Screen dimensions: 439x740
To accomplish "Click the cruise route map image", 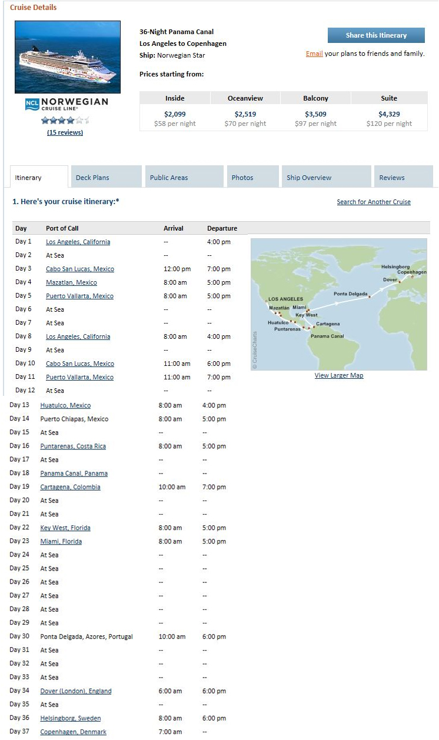I will (339, 304).
